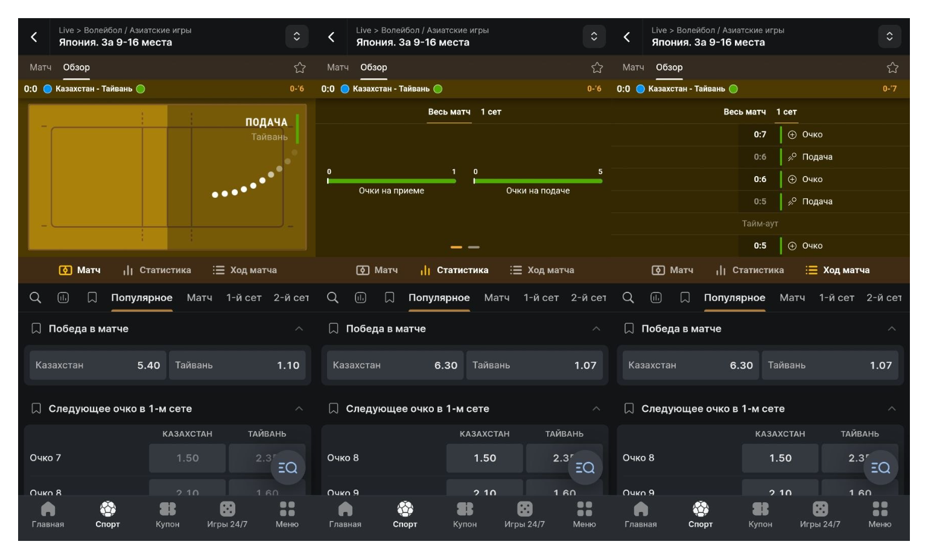Open floating bet search button on the left screen

click(x=288, y=467)
